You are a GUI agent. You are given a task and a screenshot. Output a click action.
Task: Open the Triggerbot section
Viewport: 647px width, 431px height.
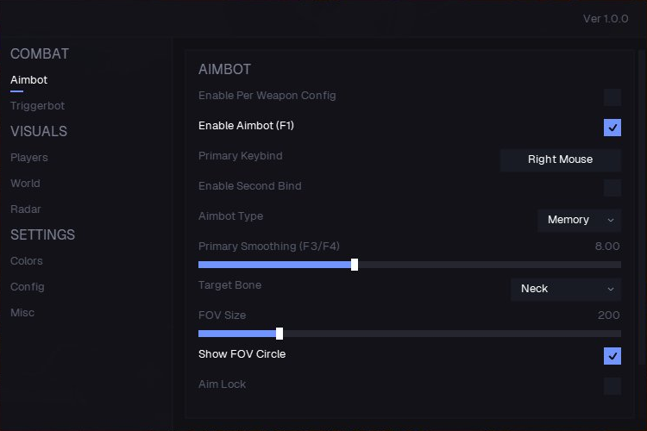click(38, 105)
